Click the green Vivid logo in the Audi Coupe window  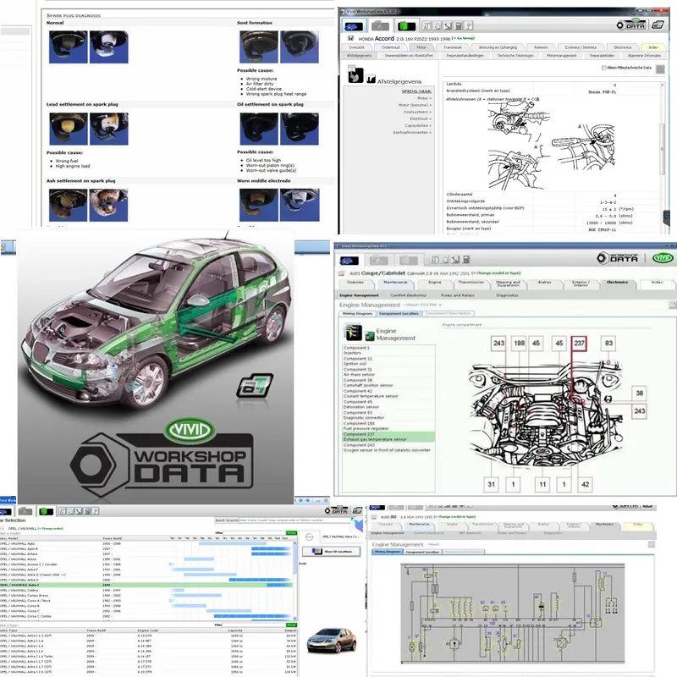[x=663, y=258]
